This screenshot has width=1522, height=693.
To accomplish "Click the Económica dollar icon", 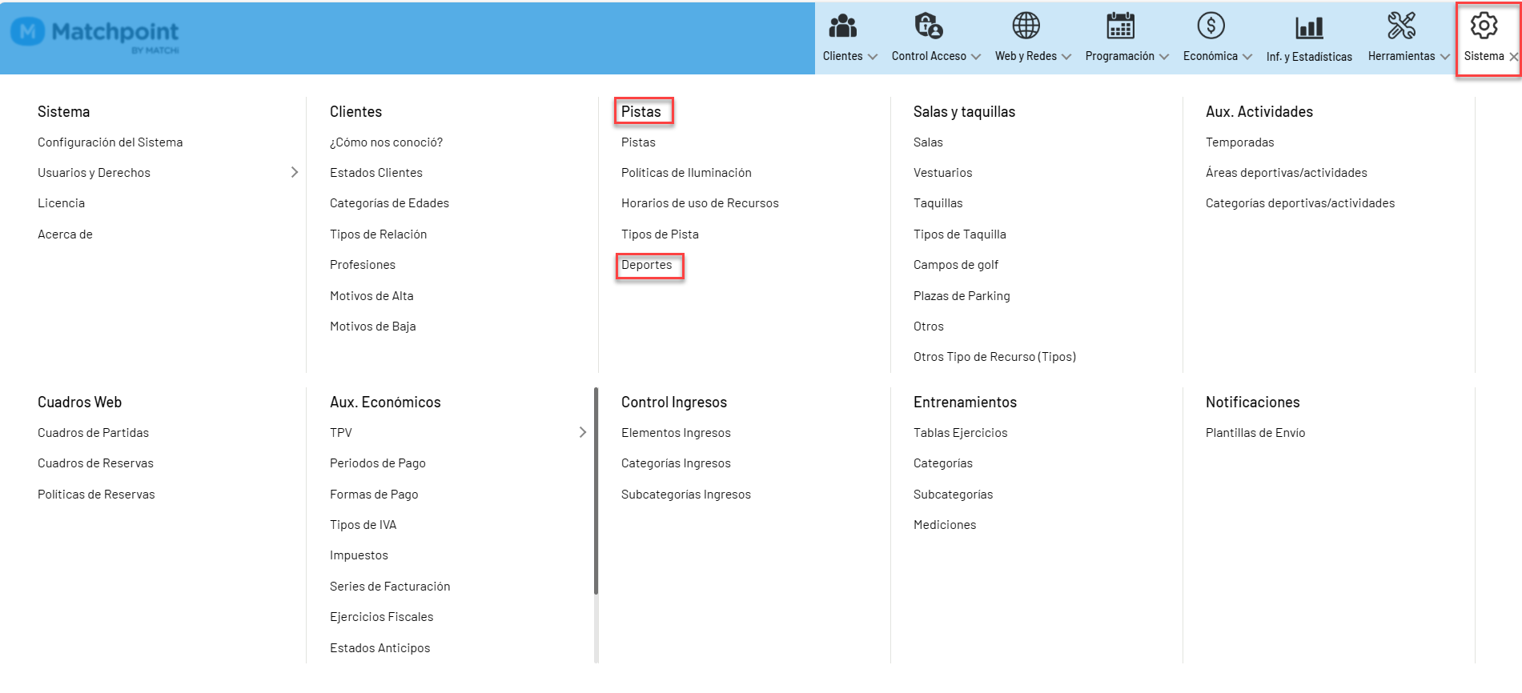I will [1211, 26].
